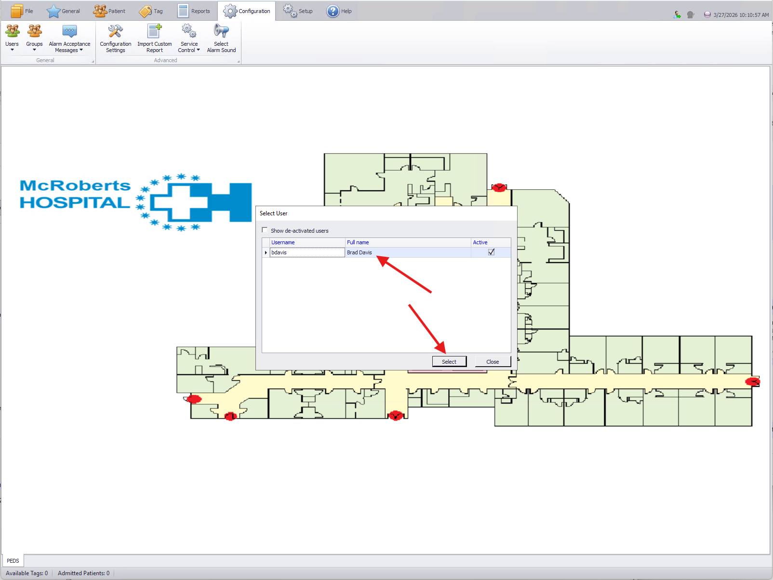Click the Help question mark icon
The image size is (773, 580).
pos(333,11)
